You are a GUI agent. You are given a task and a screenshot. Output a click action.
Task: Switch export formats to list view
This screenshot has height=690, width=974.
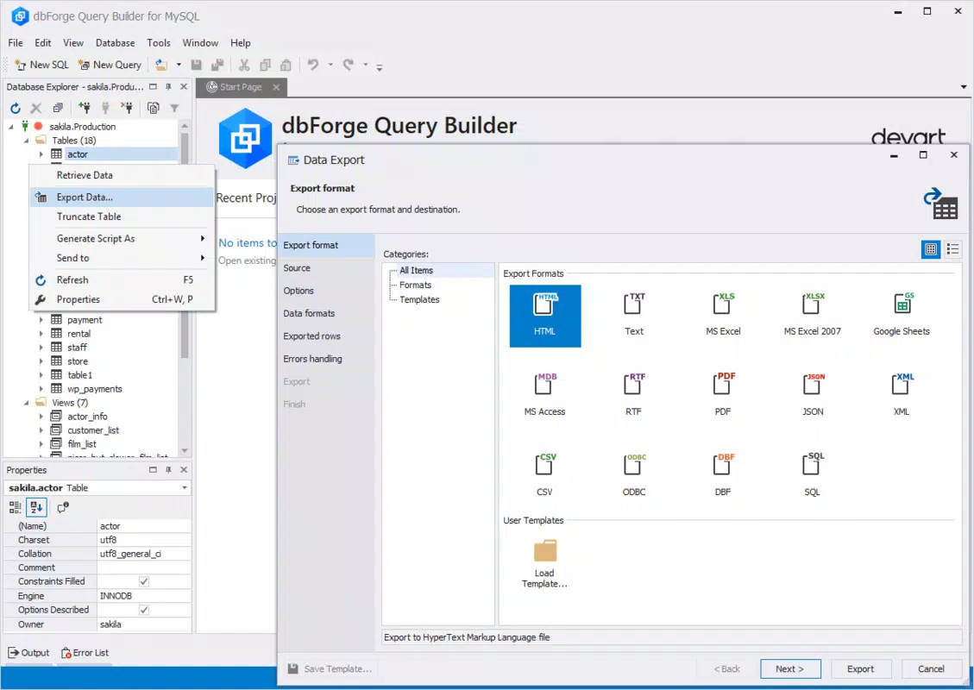[953, 249]
